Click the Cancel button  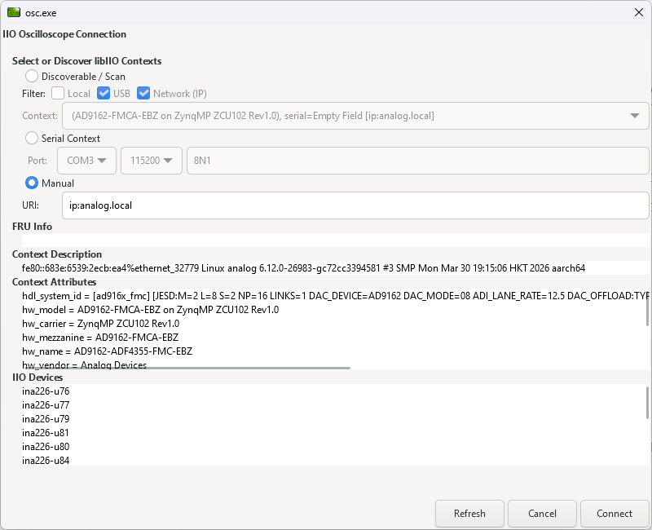coord(542,514)
